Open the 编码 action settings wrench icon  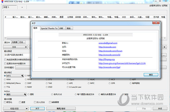25,94
